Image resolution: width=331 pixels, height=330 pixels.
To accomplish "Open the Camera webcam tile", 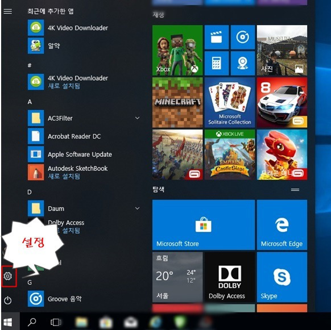I will (x=243, y=63).
